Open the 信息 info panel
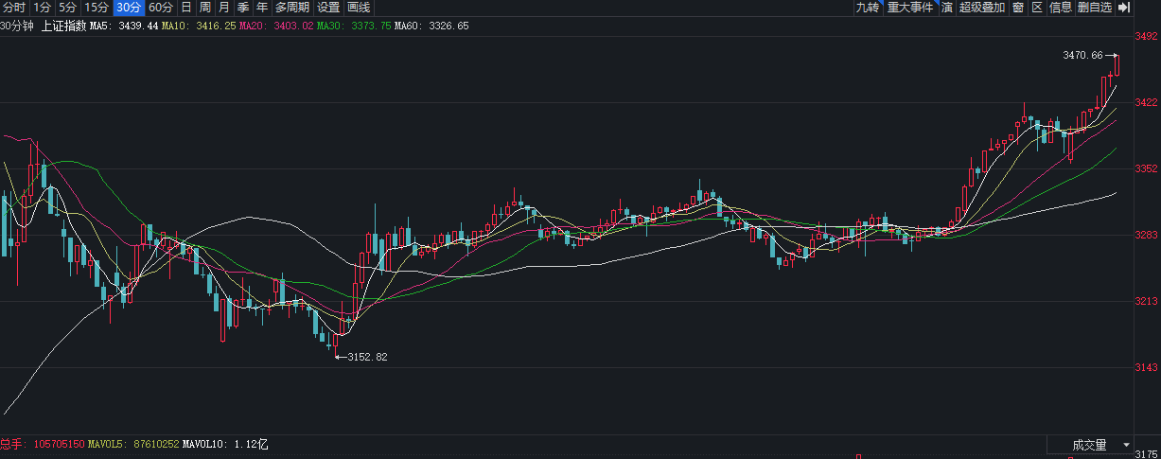This screenshot has height=459, width=1161. point(1060,8)
